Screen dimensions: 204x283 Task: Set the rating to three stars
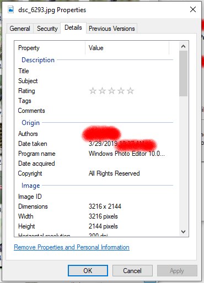tap(111, 91)
